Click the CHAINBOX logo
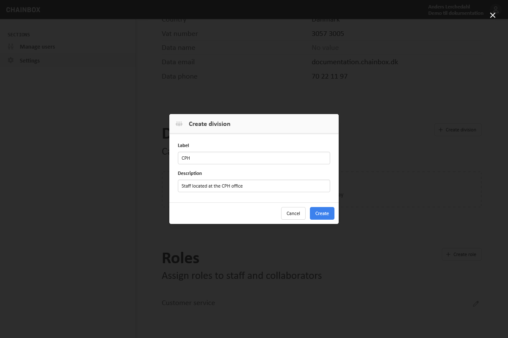The height and width of the screenshot is (338, 508). click(x=23, y=10)
